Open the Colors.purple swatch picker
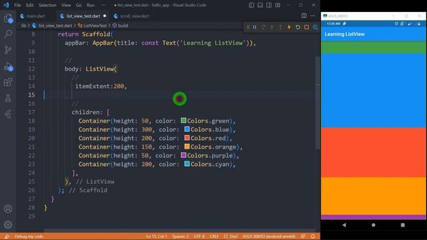 (x=183, y=155)
